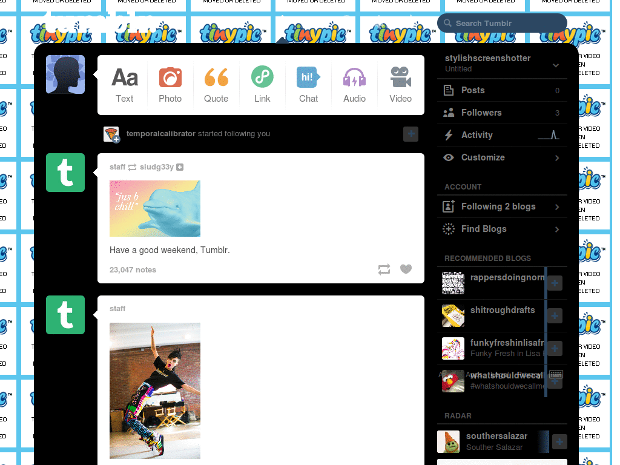Open temporalcalibrator blog link
This screenshot has height=465, width=620.
pos(161,134)
